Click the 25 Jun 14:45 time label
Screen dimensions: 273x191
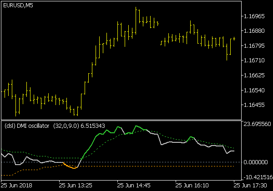coord(134,185)
